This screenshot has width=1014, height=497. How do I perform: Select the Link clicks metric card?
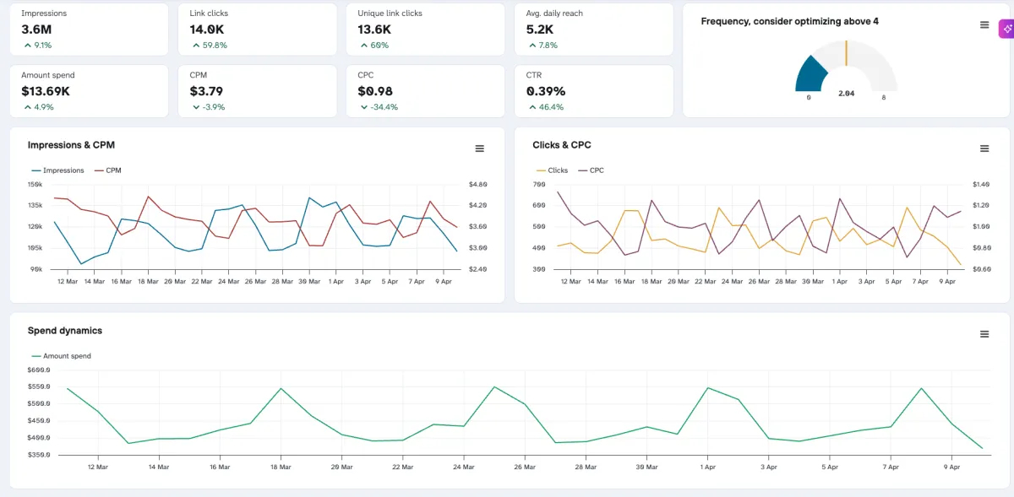pos(257,30)
